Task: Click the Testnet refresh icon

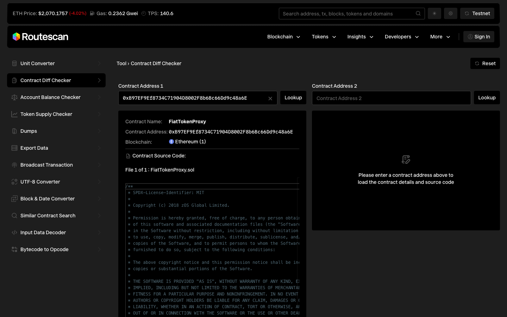Action: (x=467, y=13)
